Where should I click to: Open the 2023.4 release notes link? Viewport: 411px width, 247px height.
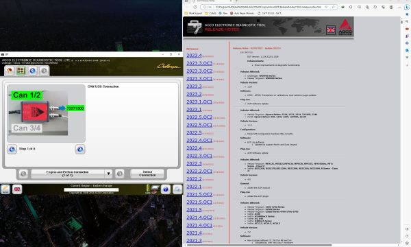point(194,56)
